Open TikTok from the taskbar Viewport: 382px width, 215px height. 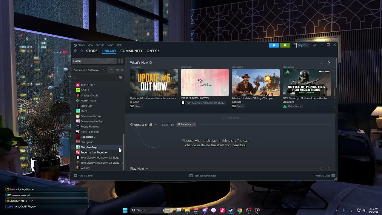pos(222,210)
